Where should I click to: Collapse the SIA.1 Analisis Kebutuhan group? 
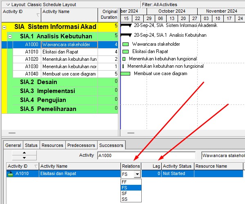[10, 37]
